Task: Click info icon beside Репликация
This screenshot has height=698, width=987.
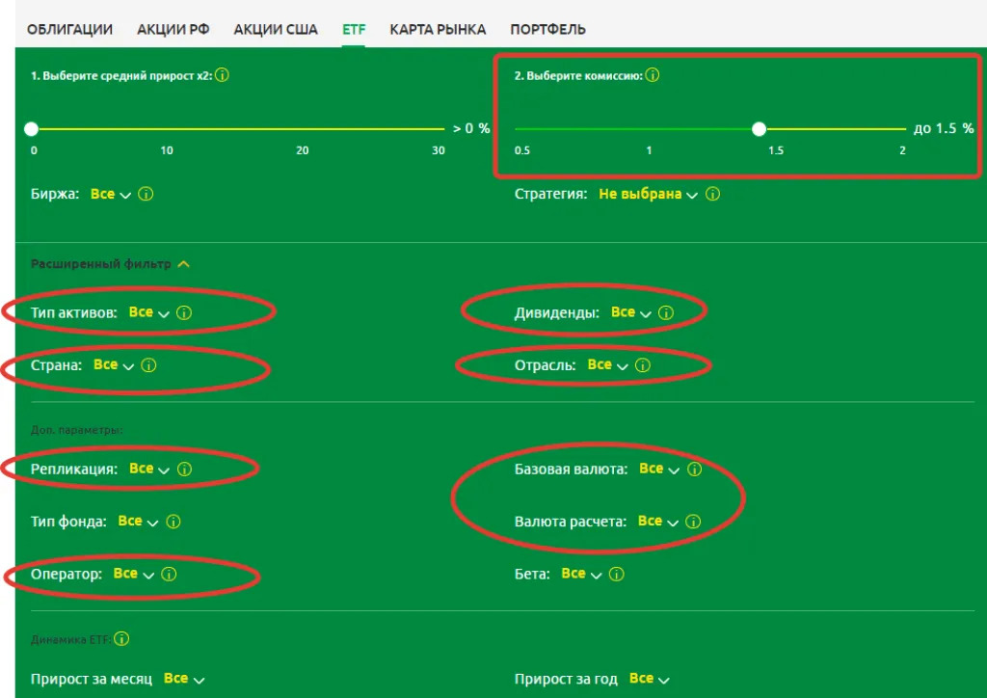Action: coord(185,470)
